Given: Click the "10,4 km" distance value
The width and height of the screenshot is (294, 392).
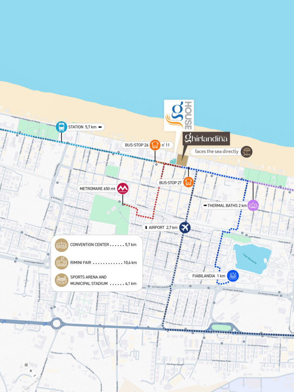Looking at the screenshot, I should [130, 263].
